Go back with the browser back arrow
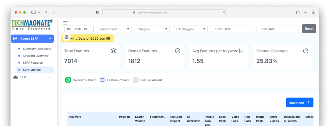Screen dimensions: 330x126 click(46, 12)
